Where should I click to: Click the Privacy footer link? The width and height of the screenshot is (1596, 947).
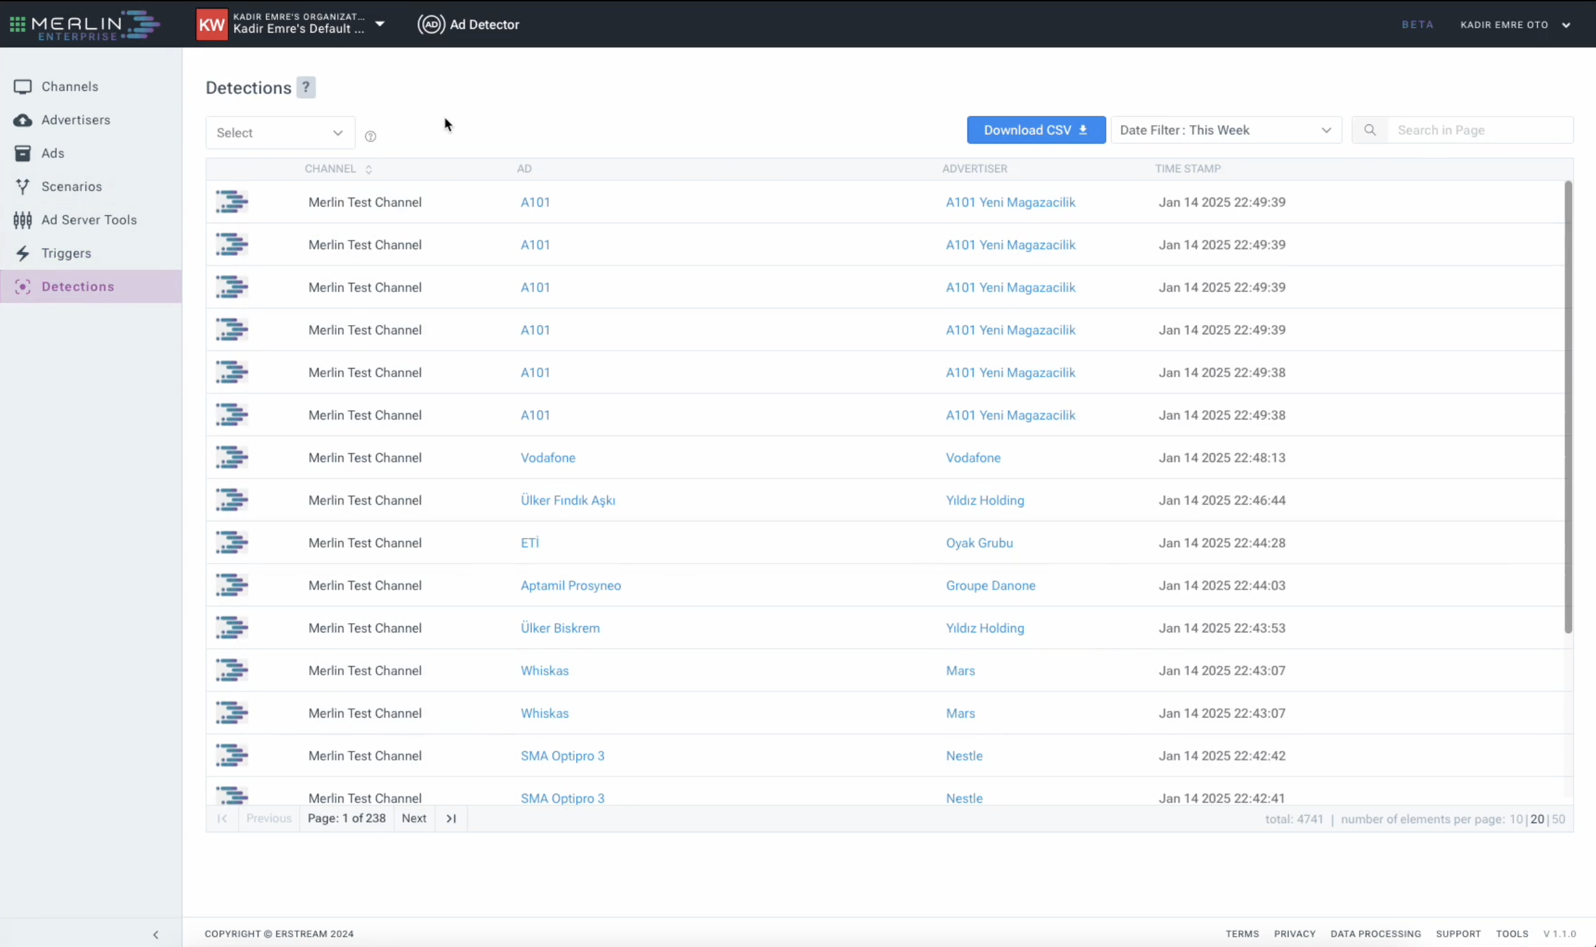pyautogui.click(x=1295, y=934)
